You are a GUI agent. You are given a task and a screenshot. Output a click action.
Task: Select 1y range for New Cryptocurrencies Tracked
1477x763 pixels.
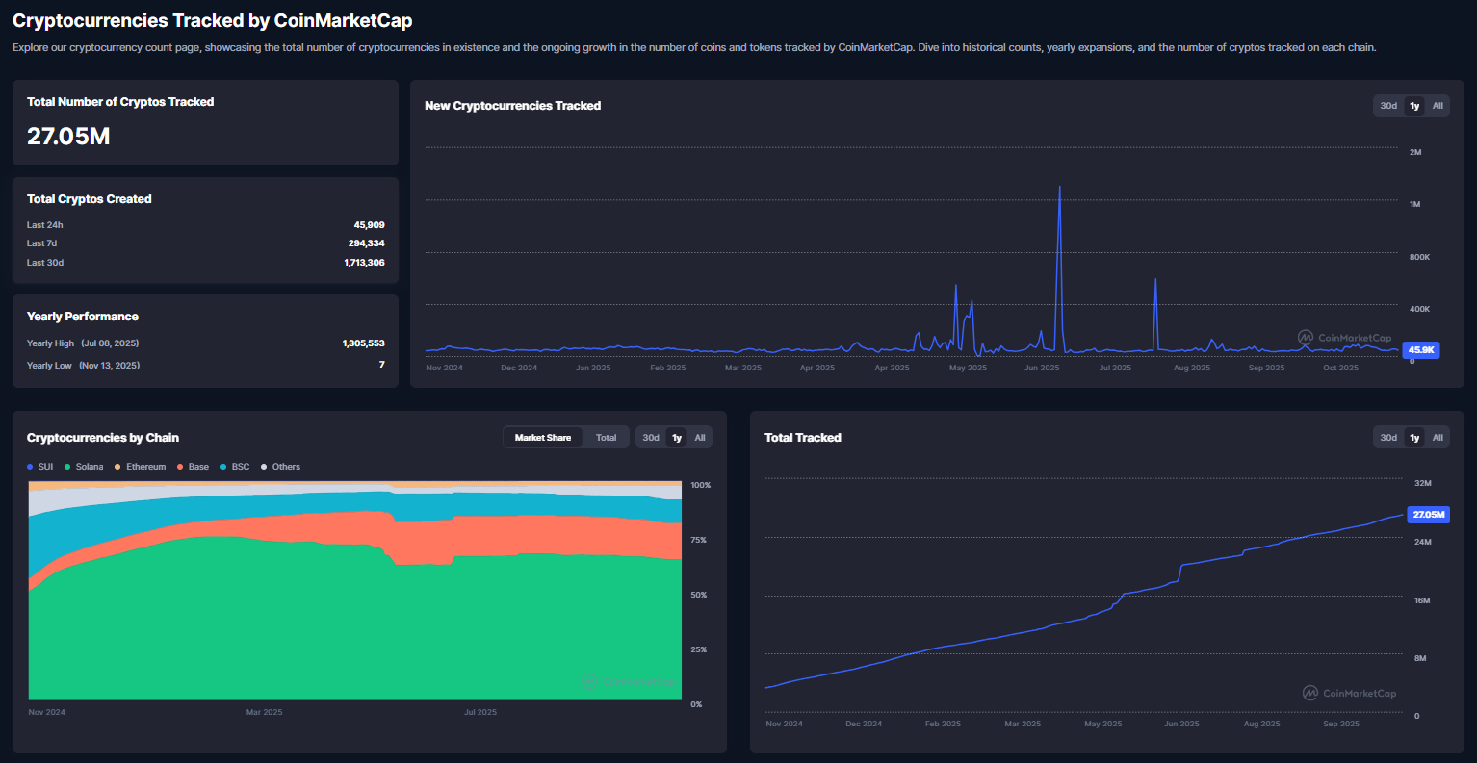point(1414,106)
